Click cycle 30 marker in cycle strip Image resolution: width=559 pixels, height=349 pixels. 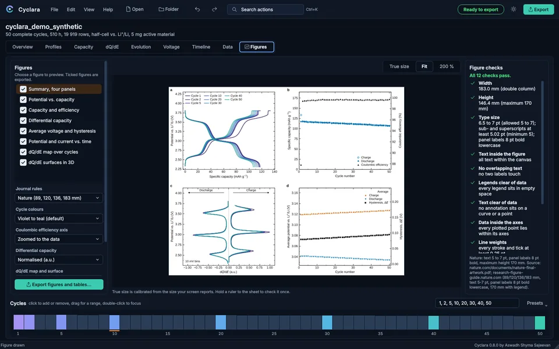pos(327,322)
